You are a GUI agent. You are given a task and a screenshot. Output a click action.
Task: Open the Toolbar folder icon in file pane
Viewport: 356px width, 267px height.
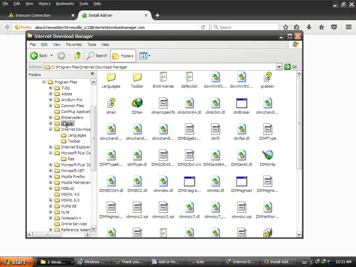[137, 77]
